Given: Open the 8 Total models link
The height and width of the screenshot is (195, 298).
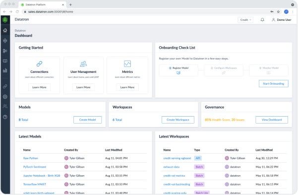Looking at the screenshot, I should [x=23, y=120].
